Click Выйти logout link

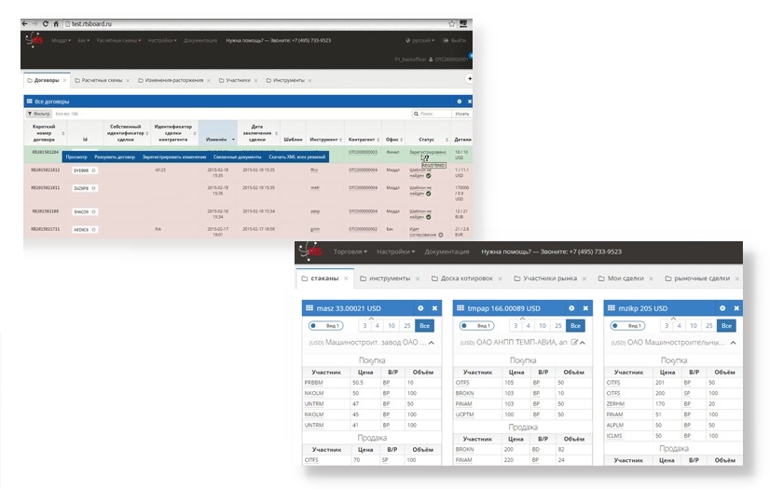point(455,40)
